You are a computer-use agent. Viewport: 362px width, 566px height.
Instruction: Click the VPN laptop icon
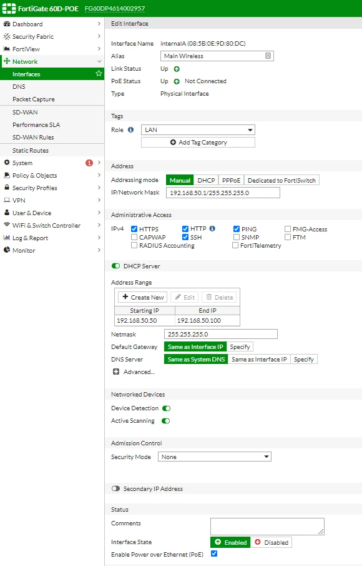click(6, 200)
